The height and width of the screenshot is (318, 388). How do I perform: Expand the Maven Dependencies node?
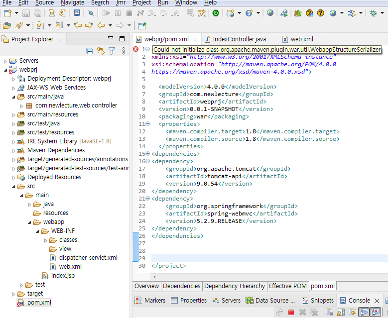13,151
